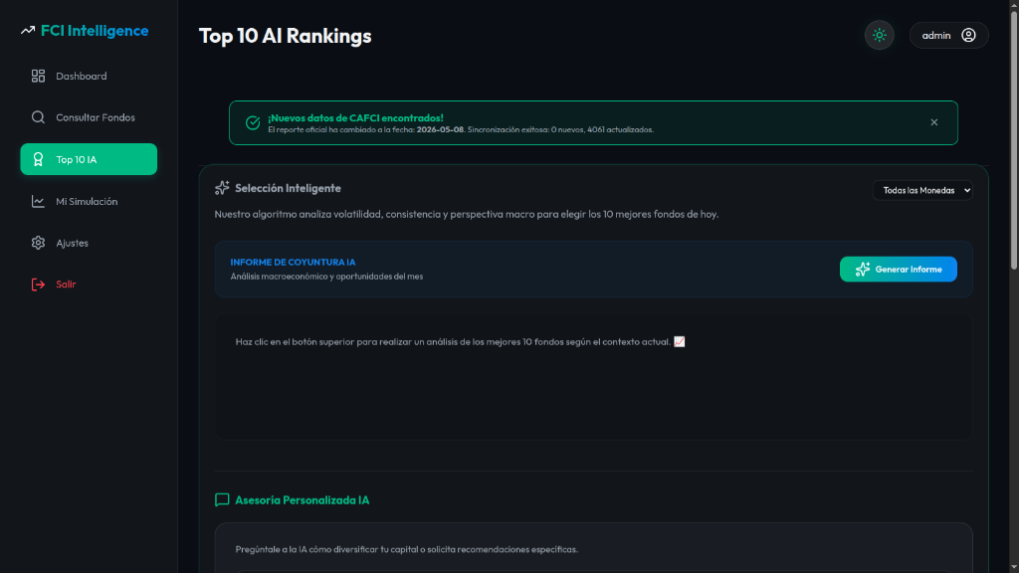1019x573 pixels.
Task: Click the Análisis macroeconómico y oportunidades subtitle
Action: pyautogui.click(x=326, y=277)
